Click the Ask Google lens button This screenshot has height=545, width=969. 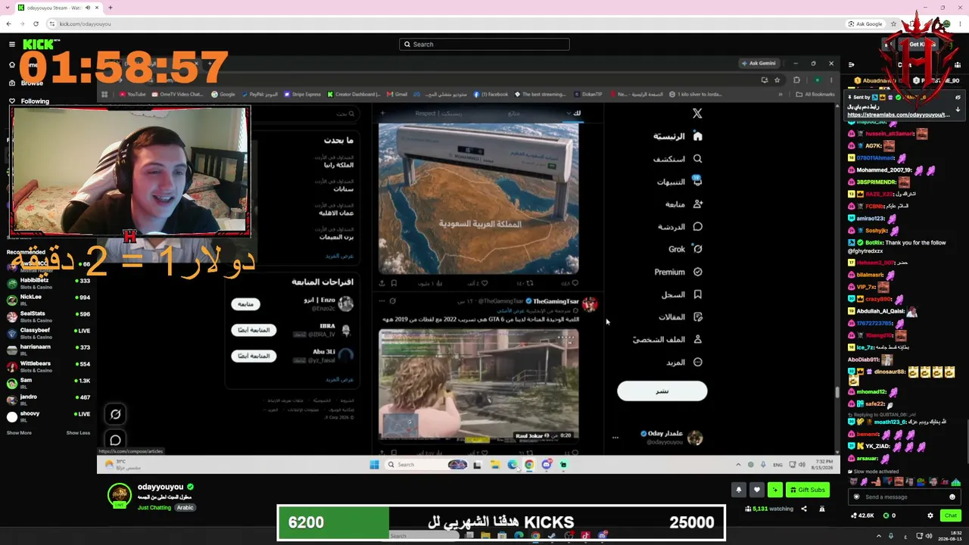865,23
